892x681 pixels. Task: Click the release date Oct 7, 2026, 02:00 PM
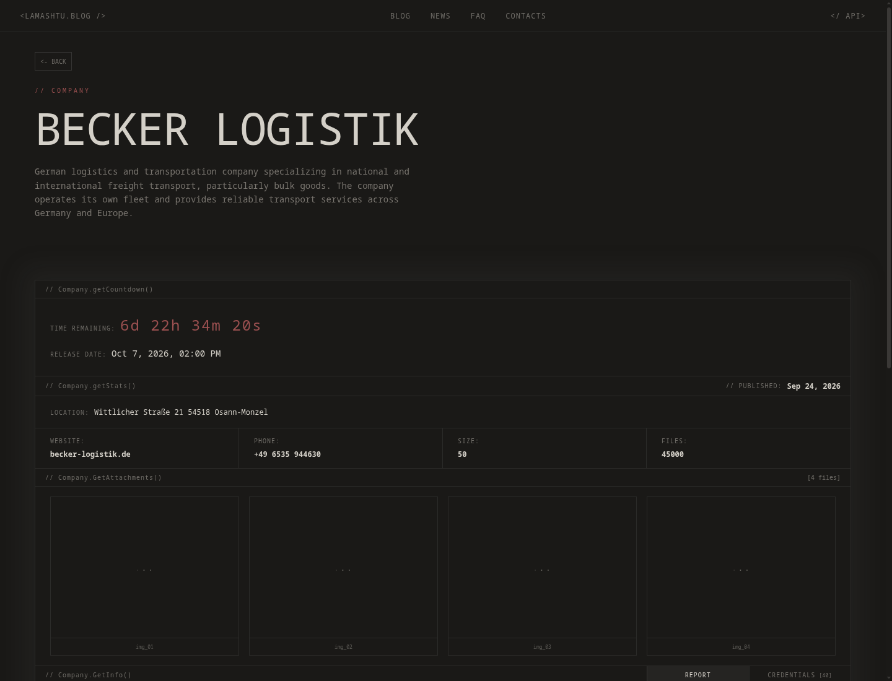click(166, 354)
